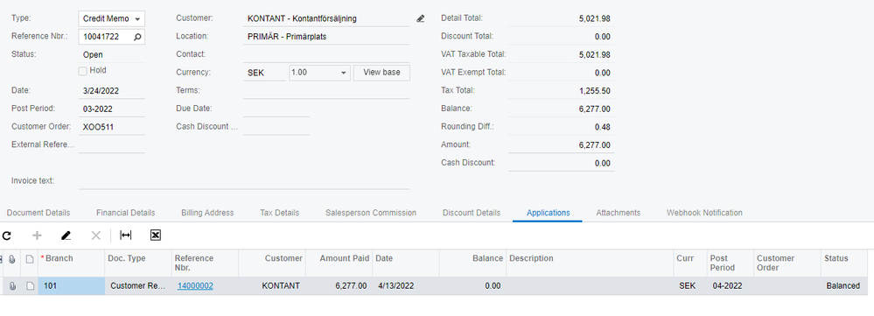Click the edit pencil icon in grid toolbar
874x316 pixels.
pyautogui.click(x=66, y=235)
